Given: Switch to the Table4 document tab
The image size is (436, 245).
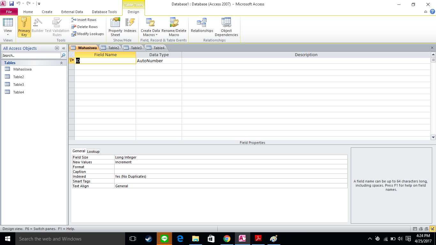Looking at the screenshot, I should click(x=156, y=48).
